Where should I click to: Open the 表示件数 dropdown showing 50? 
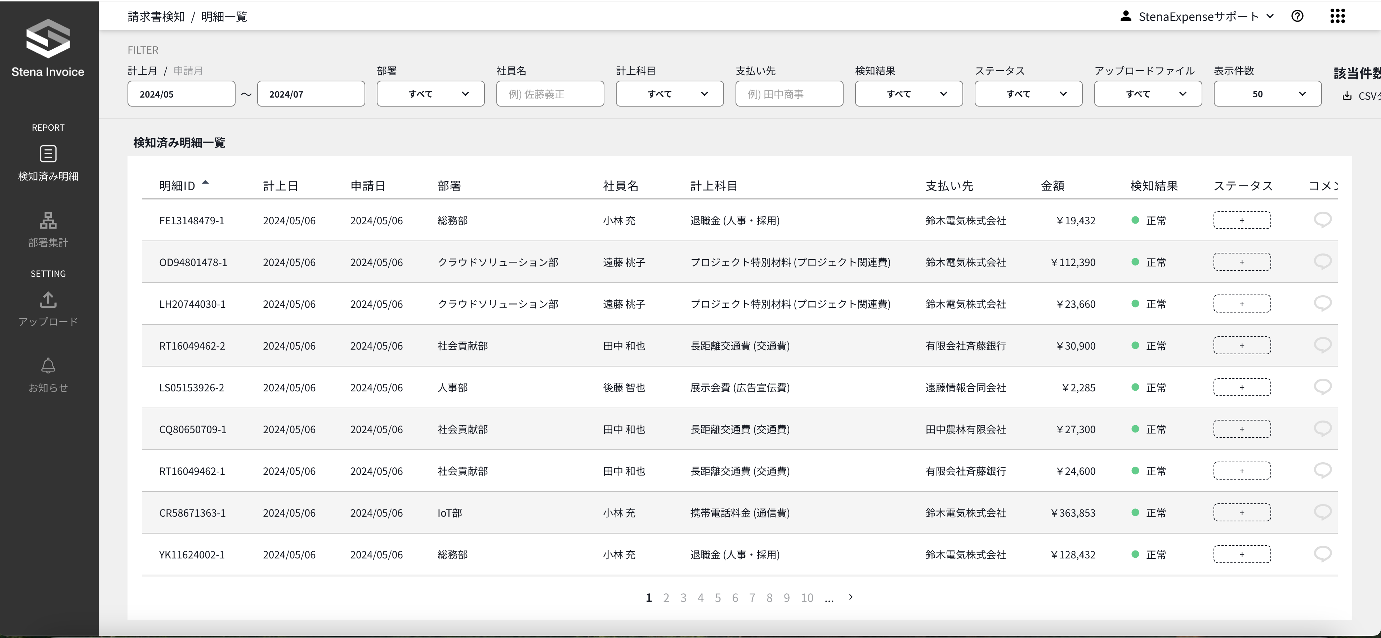(x=1267, y=94)
